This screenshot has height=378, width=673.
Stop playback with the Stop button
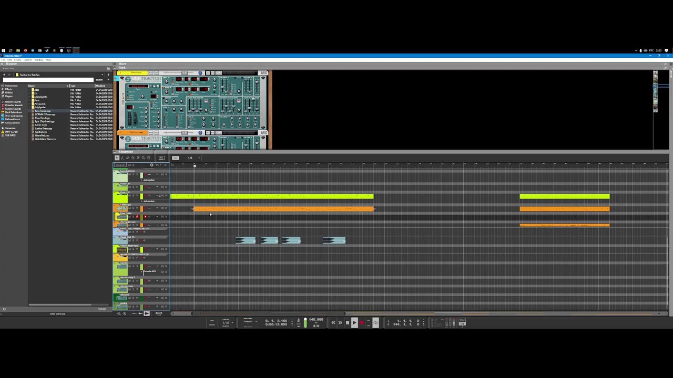tap(347, 323)
